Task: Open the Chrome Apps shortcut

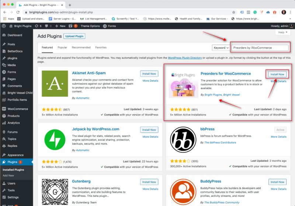Action: (8, 19)
